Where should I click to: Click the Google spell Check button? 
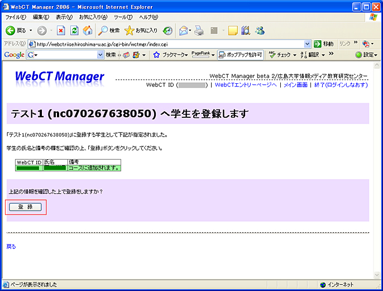280,55
